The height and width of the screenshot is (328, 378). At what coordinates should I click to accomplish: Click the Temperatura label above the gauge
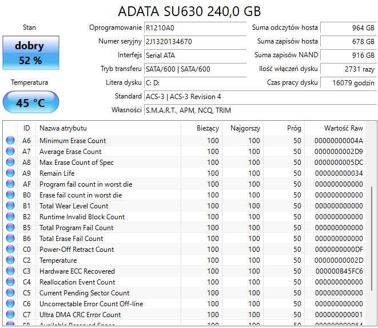tap(29, 82)
